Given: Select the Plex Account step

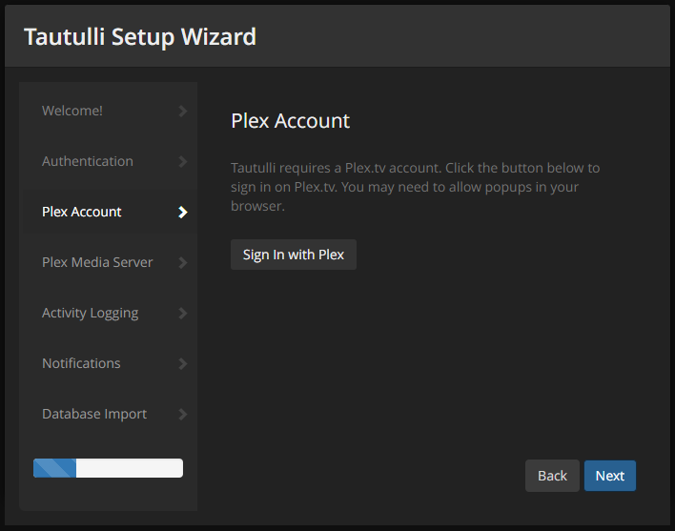Looking at the screenshot, I should coord(109,212).
